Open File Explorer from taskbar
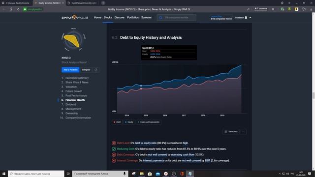This screenshot has width=315, height=177. pyautogui.click(x=142, y=174)
